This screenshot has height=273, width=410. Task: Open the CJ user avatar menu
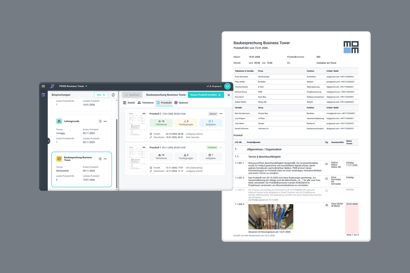coord(227,86)
